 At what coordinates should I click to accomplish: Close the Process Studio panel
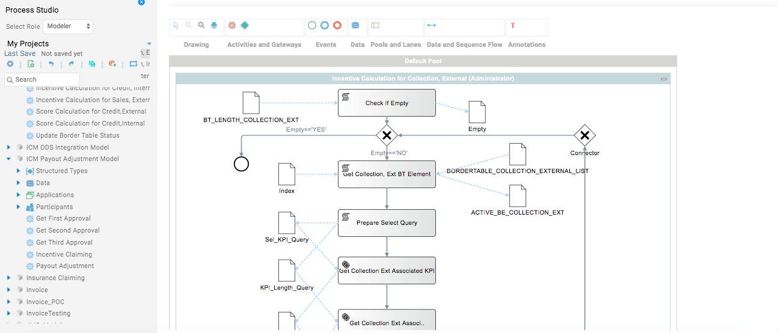(141, 2)
